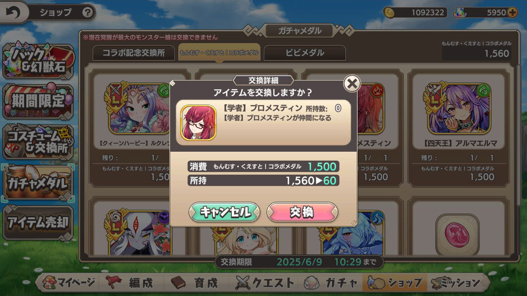Image resolution: width=527 pixels, height=296 pixels.
Task: Confirm with the pink 交換 button
Action: click(302, 212)
